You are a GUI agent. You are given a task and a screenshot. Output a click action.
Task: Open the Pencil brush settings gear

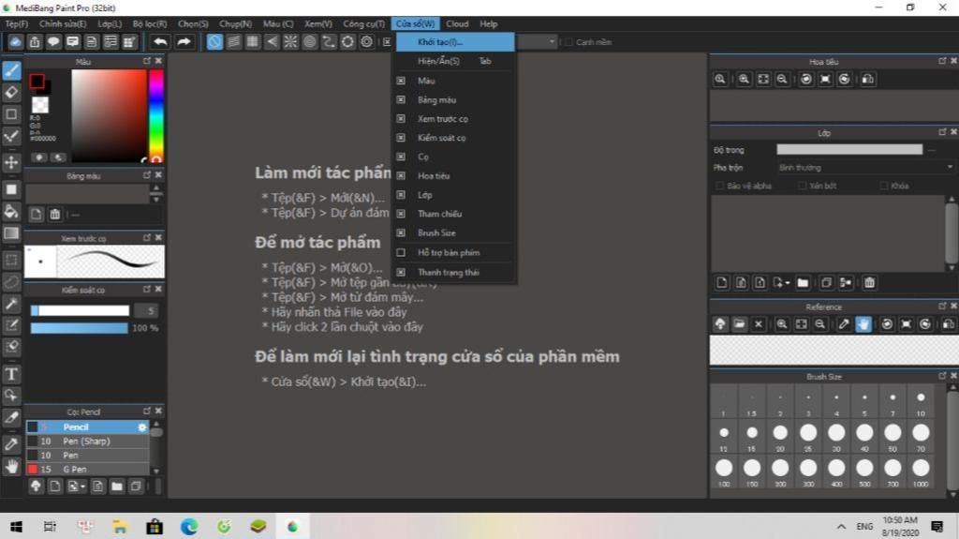[x=142, y=427]
